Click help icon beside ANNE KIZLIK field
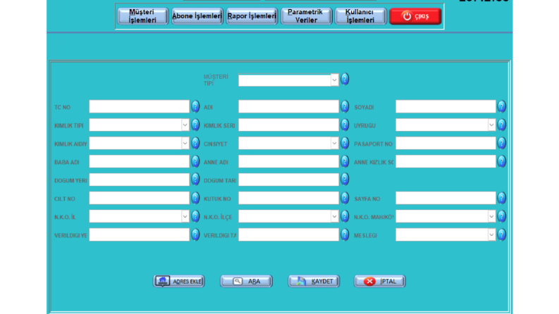This screenshot has width=559, height=314. point(502,161)
